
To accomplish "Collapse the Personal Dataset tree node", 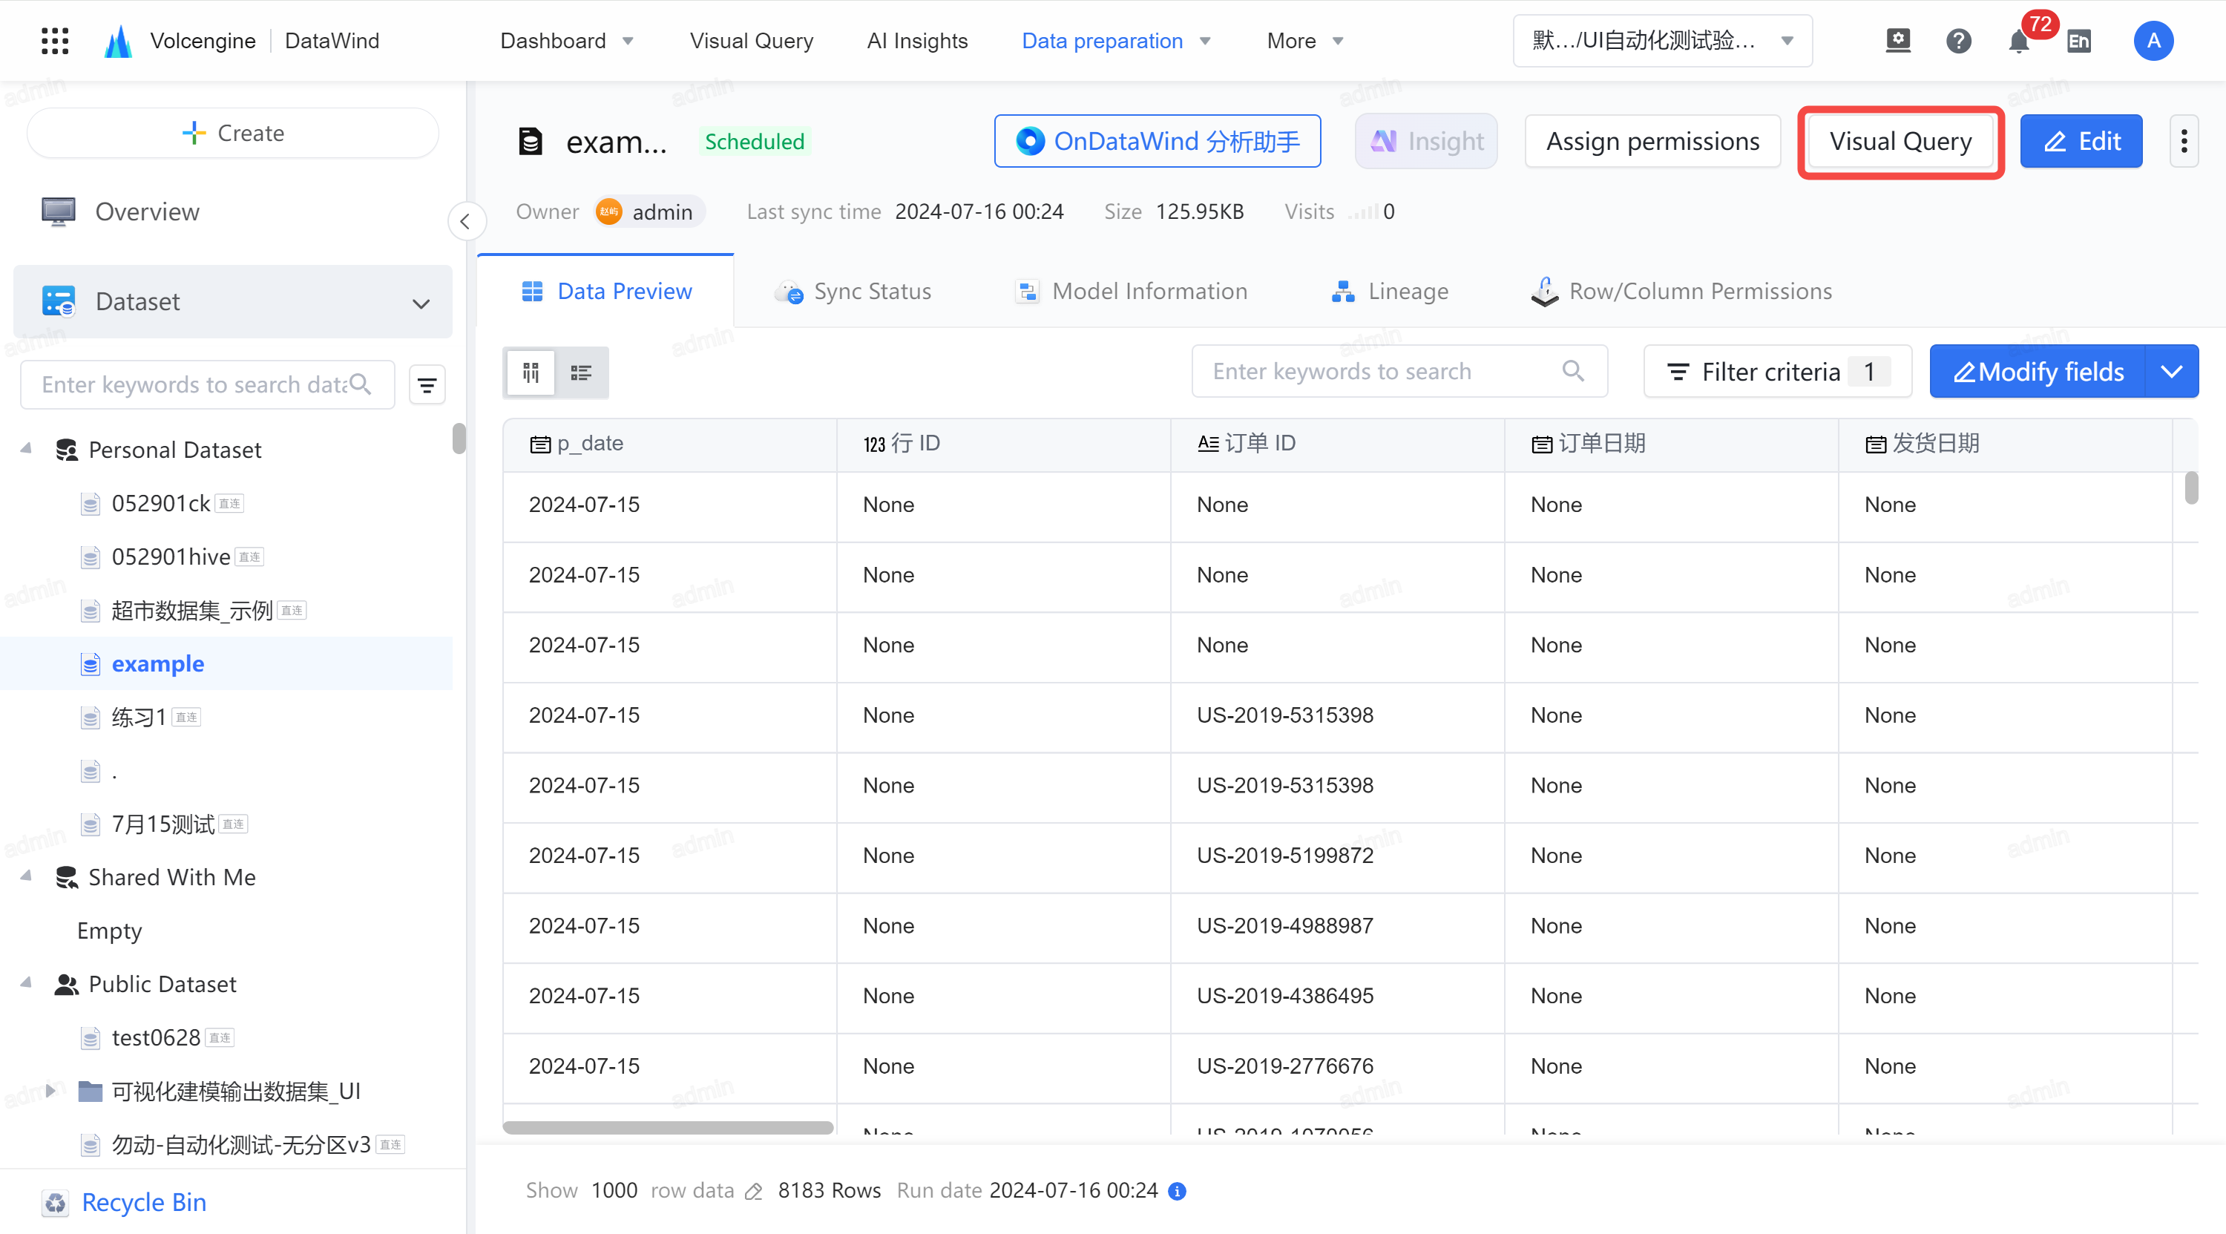I will 27,448.
